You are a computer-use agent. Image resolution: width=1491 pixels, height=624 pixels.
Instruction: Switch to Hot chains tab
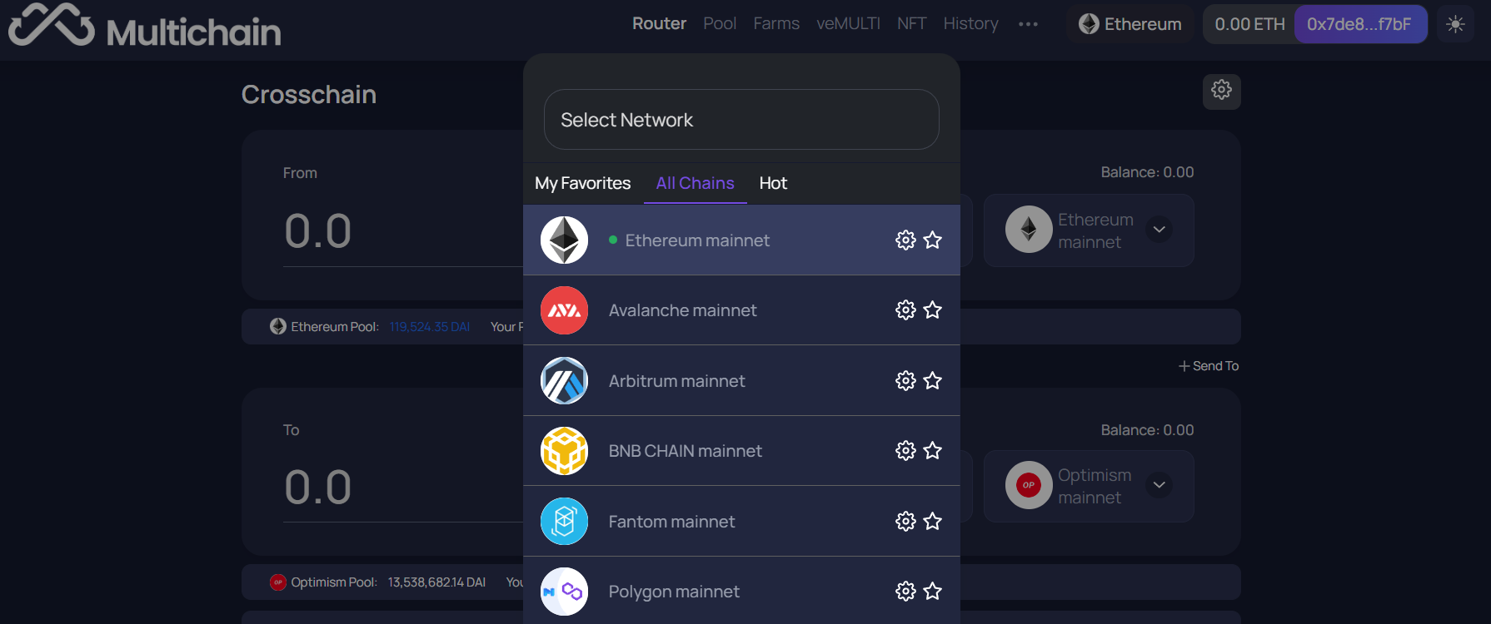(x=773, y=183)
